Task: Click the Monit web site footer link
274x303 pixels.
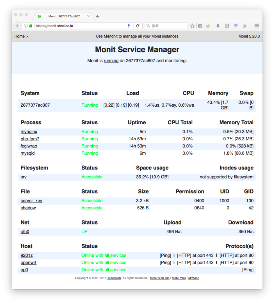Action: click(x=159, y=278)
